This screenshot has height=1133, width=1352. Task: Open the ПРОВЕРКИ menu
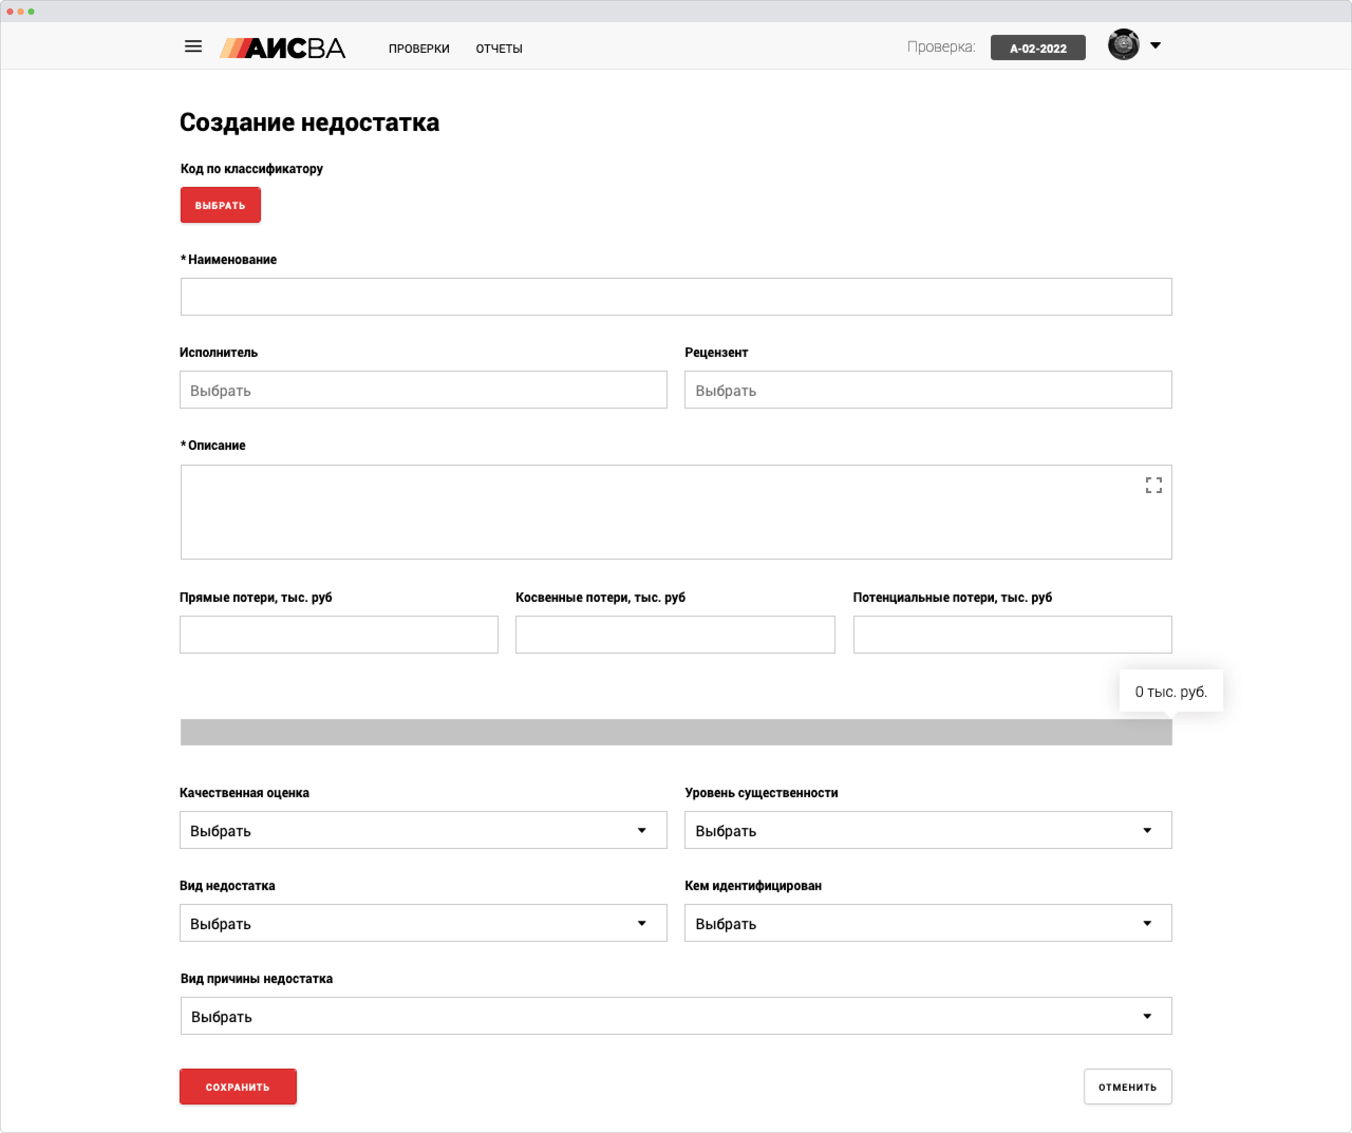coord(418,48)
